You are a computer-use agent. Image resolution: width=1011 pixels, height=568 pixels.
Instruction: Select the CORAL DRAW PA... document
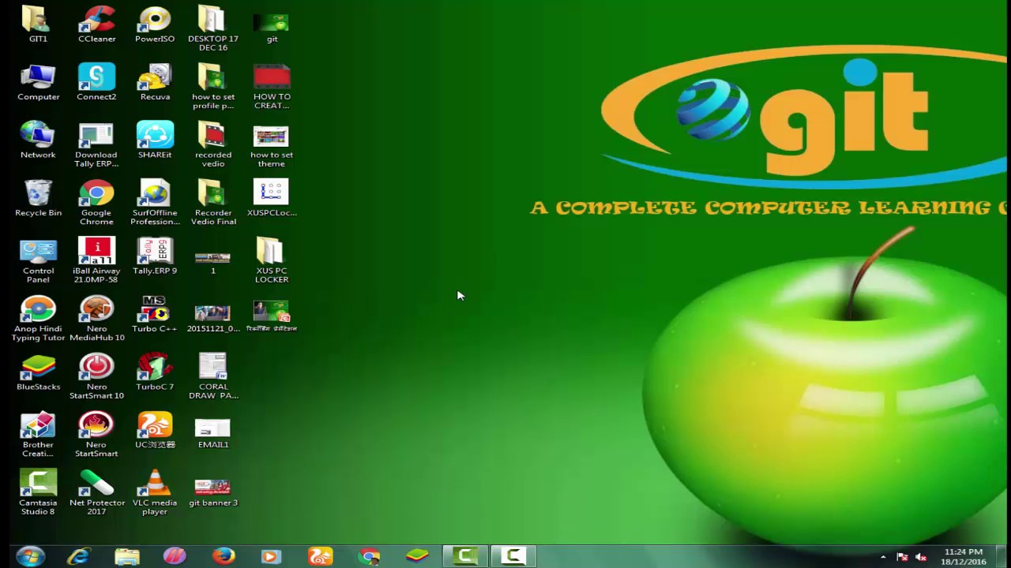point(213,377)
